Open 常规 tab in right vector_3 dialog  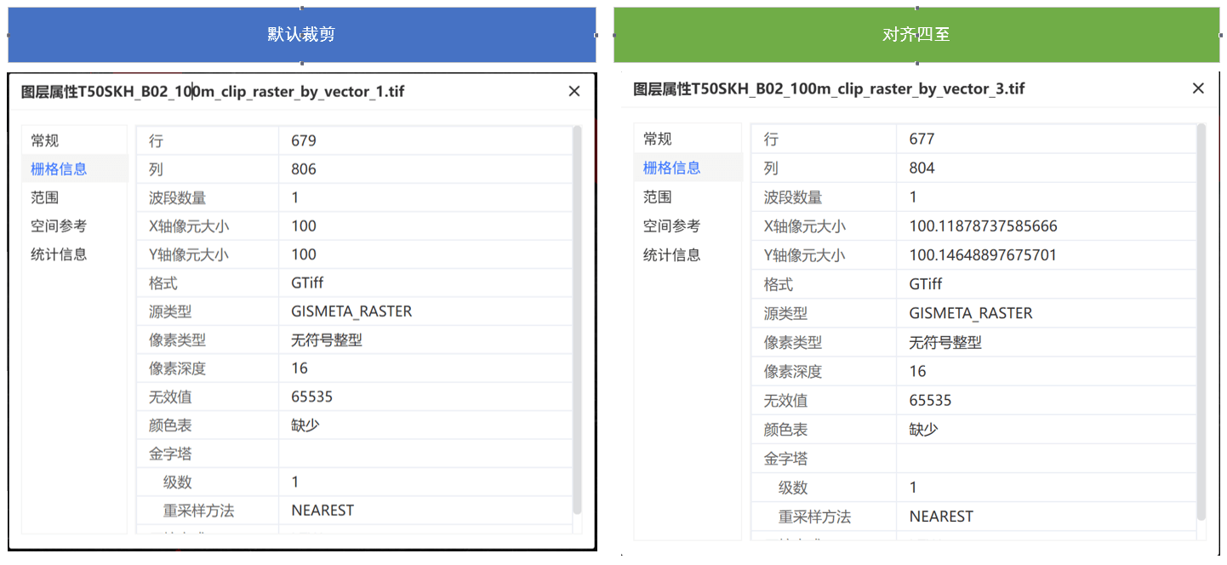pos(658,139)
